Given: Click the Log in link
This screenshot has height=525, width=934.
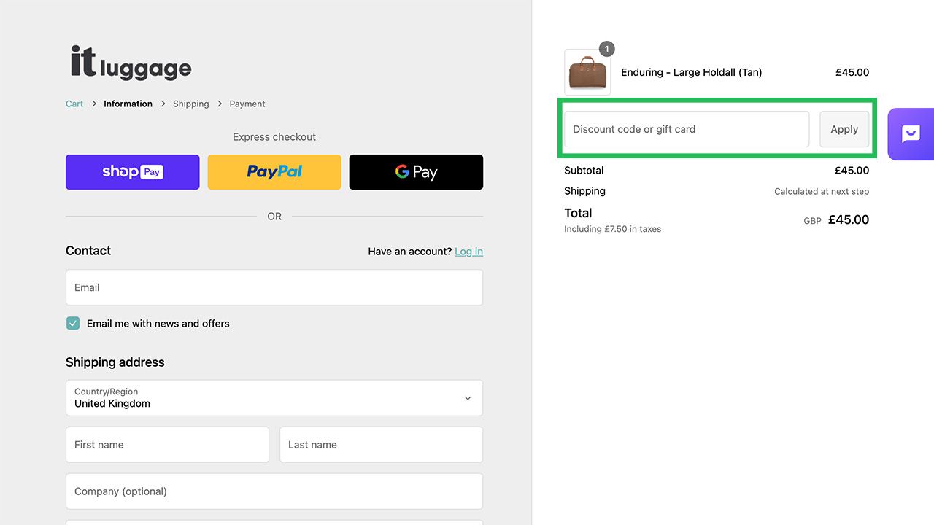Looking at the screenshot, I should (x=468, y=251).
